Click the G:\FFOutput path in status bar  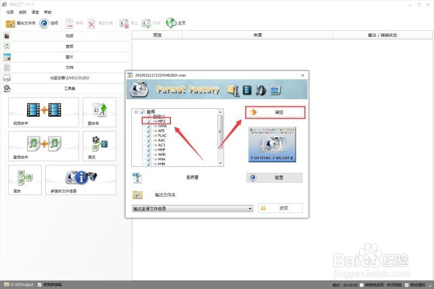click(22, 285)
